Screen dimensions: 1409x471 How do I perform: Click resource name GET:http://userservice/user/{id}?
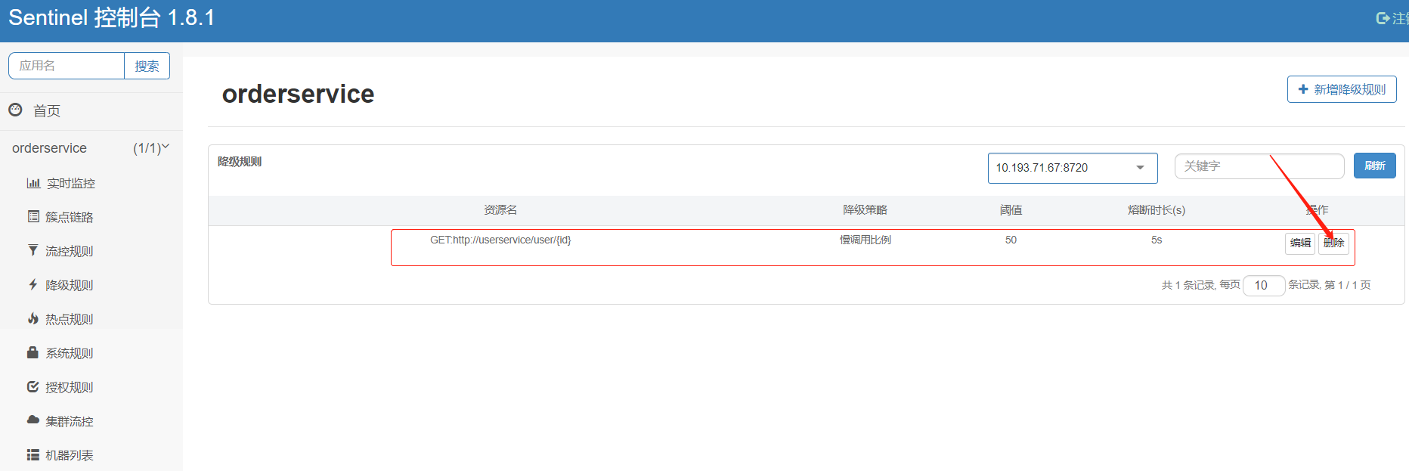[x=500, y=240]
